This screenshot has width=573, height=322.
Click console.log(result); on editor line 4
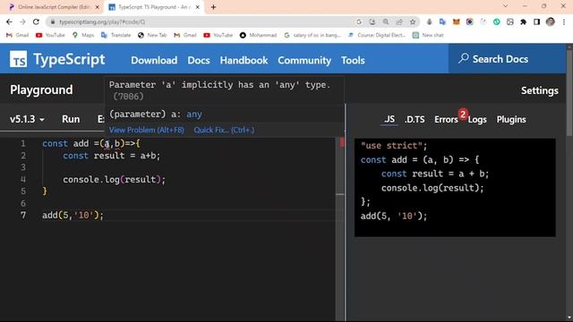(114, 180)
